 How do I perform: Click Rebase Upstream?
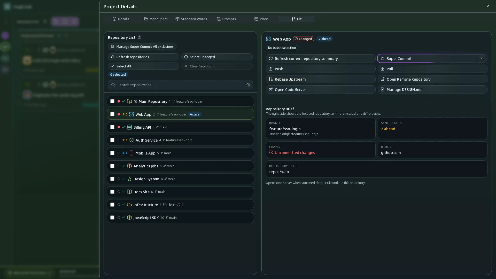[x=321, y=79]
